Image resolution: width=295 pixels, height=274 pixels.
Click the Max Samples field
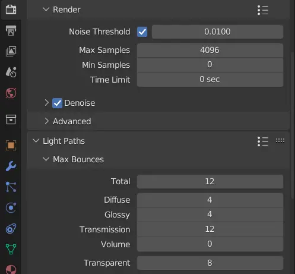pyautogui.click(x=210, y=50)
